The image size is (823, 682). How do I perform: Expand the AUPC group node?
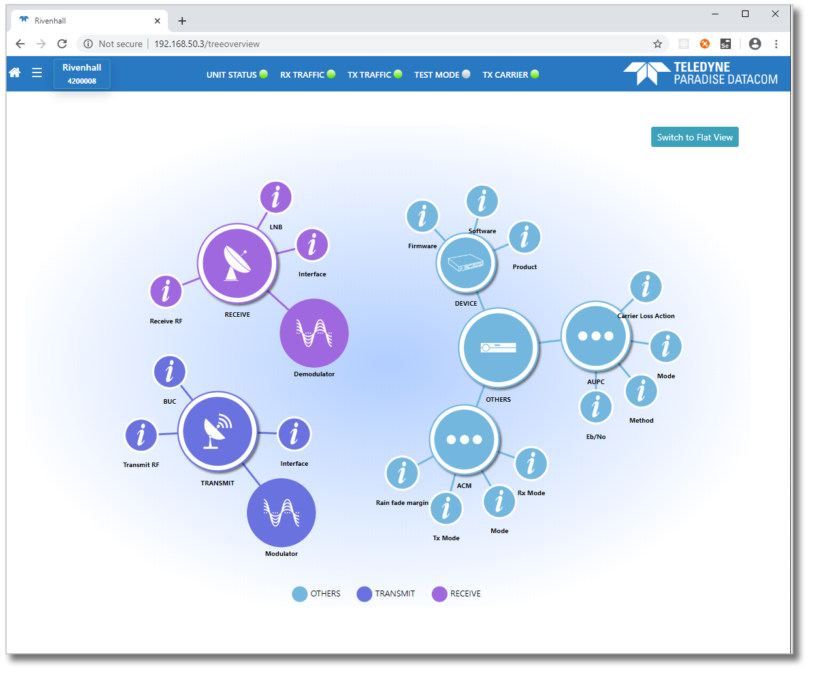tap(596, 336)
